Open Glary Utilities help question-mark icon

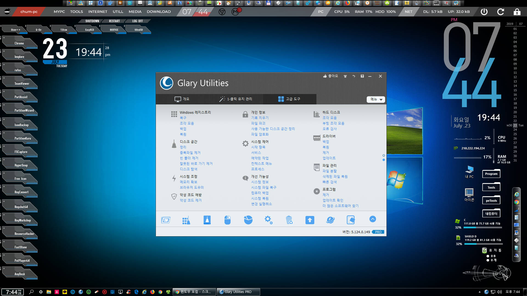pos(362,76)
